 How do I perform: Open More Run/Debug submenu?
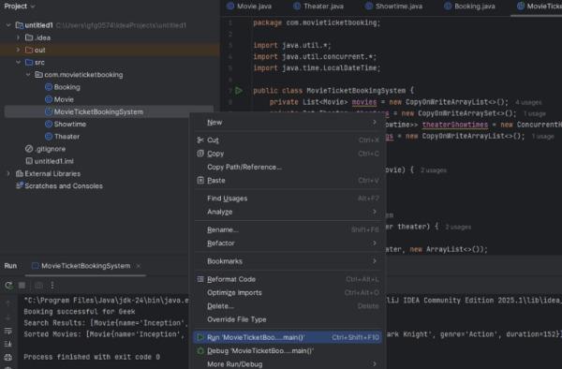point(288,364)
